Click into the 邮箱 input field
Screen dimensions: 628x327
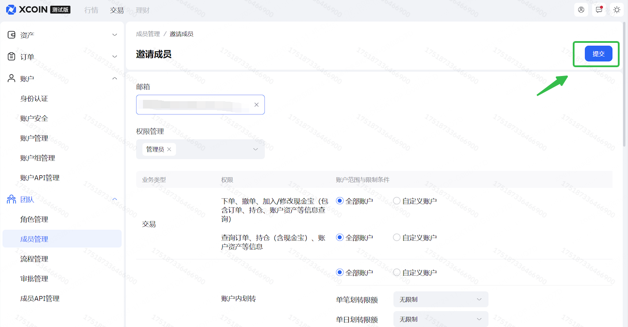point(194,105)
